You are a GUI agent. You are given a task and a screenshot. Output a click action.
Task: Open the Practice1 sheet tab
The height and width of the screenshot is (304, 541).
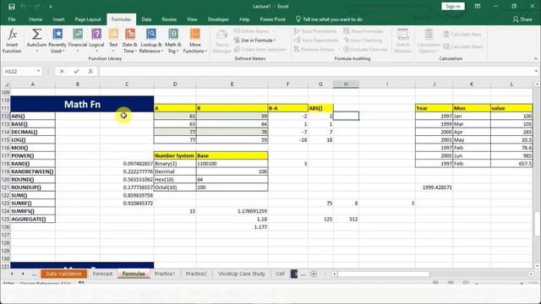[165, 274]
